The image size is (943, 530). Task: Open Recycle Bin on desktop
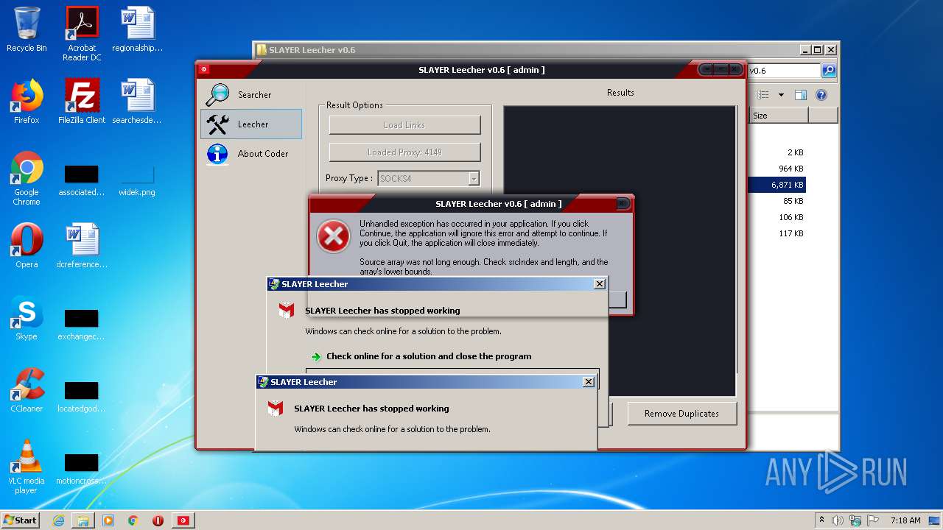pos(27,29)
